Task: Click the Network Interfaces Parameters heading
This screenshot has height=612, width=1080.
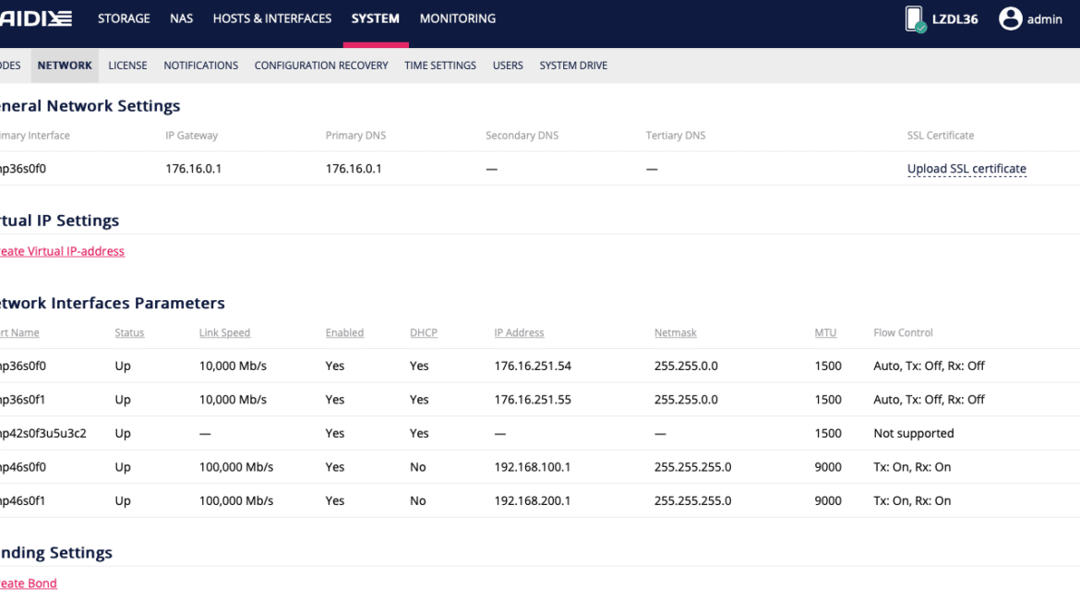Action: tap(113, 303)
